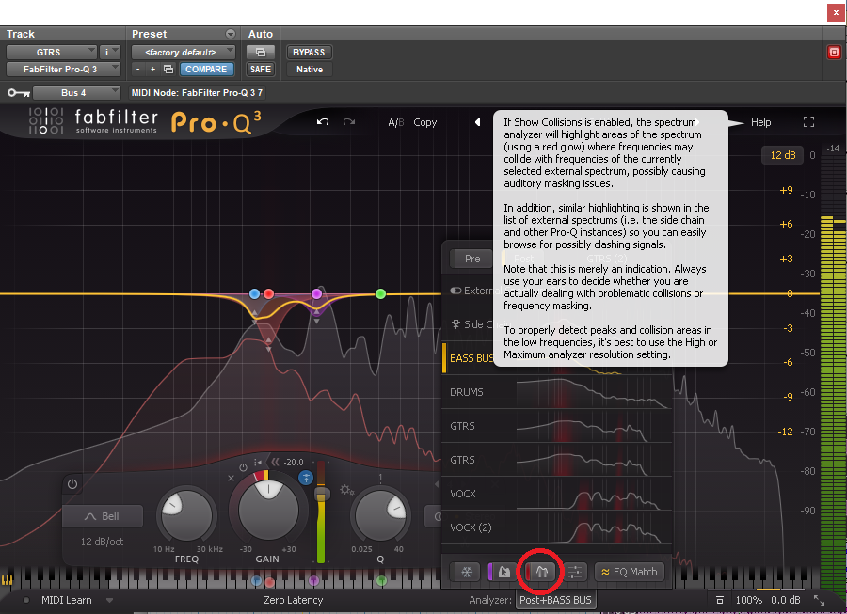Open the GTRS track selector

[52, 53]
